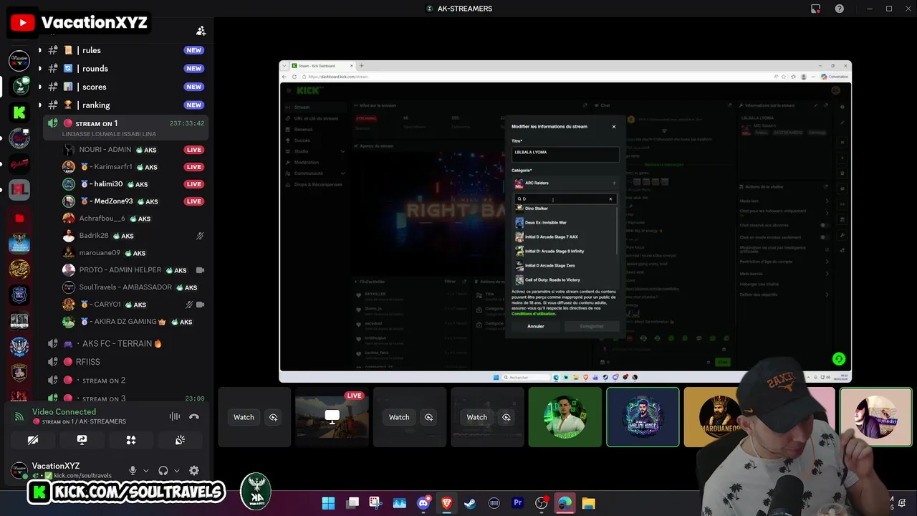Disconnect from voice with the hang-up icon
The height and width of the screenshot is (516, 917).
[193, 416]
